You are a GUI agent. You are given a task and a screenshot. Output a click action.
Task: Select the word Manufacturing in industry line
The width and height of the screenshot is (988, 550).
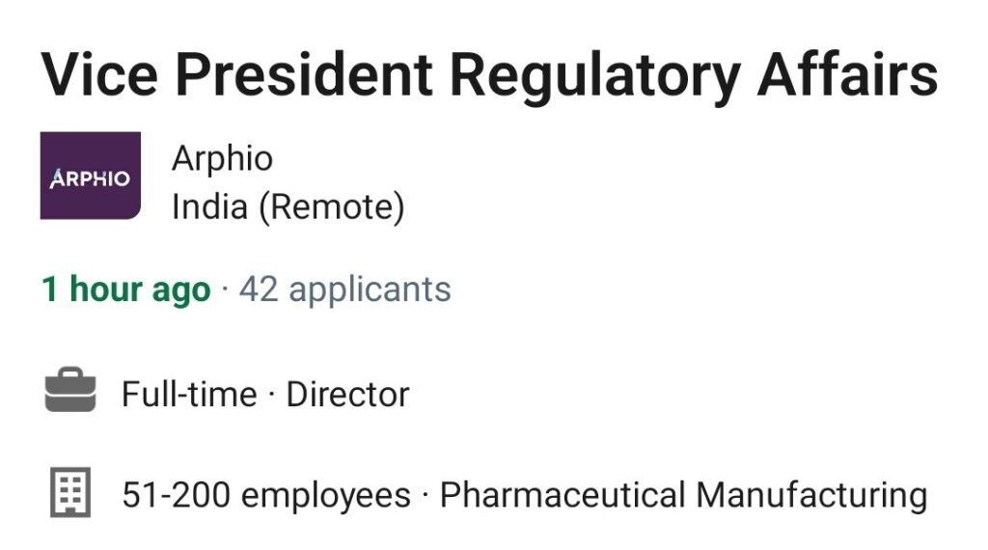(x=811, y=495)
